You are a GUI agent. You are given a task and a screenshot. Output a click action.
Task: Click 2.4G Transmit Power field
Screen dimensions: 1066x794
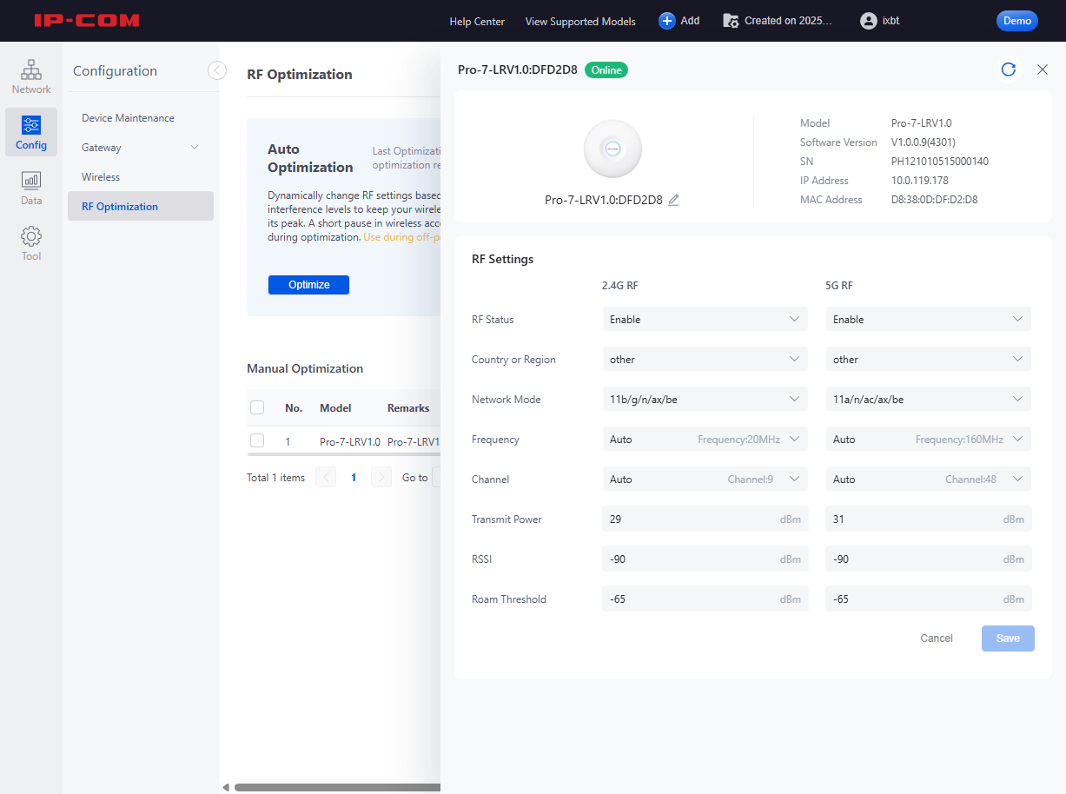point(705,519)
